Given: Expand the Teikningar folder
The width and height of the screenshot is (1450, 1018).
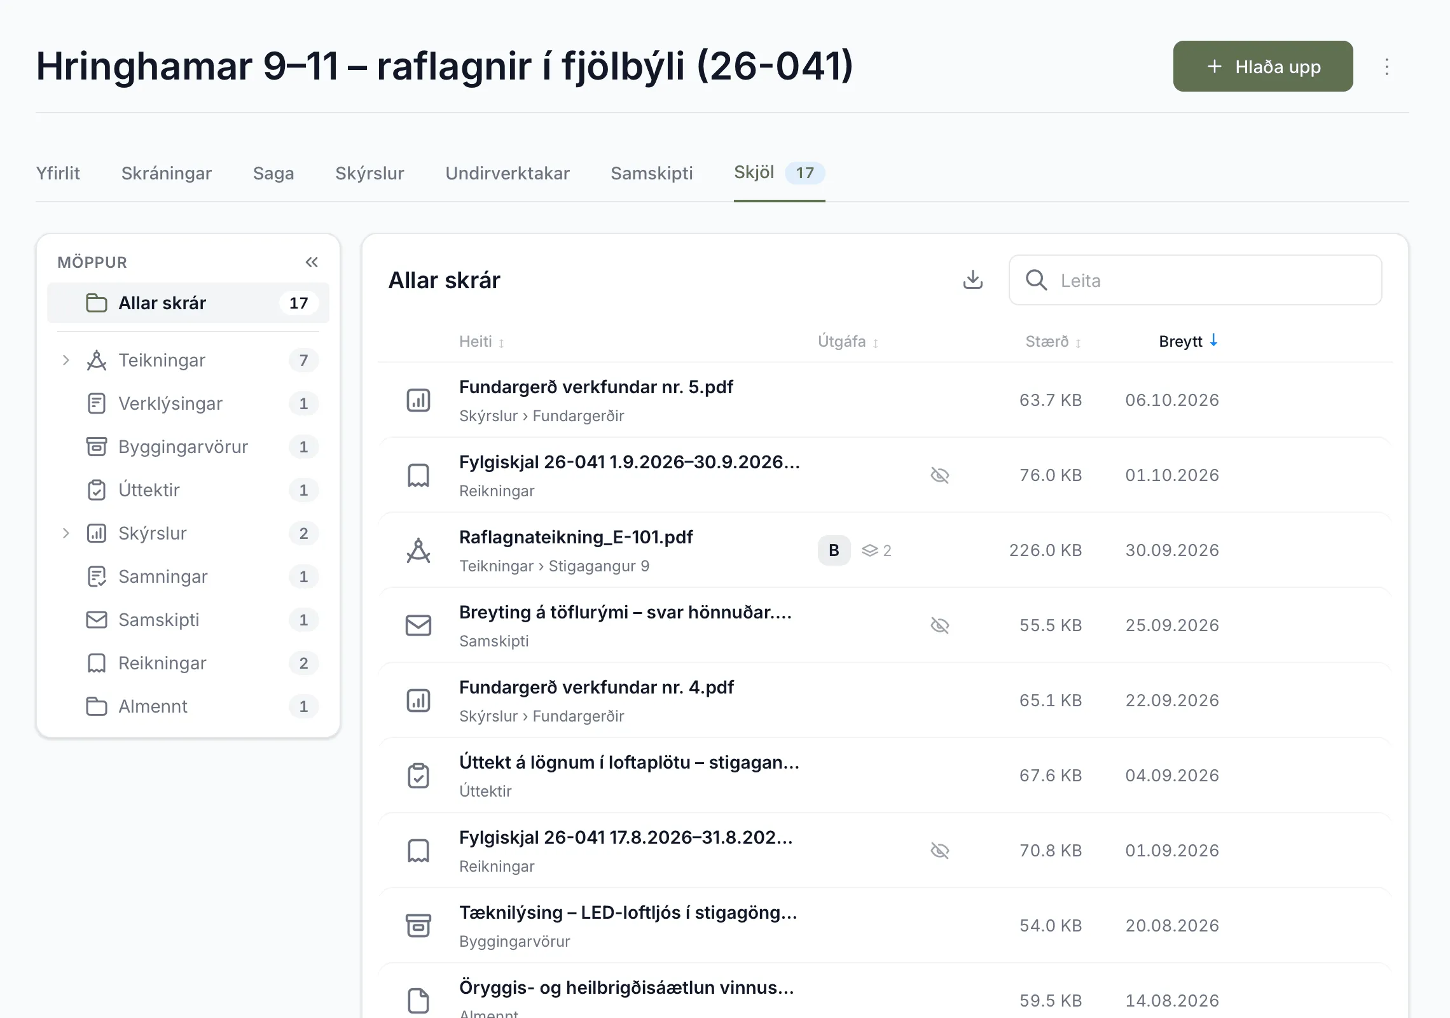Looking at the screenshot, I should coord(66,360).
